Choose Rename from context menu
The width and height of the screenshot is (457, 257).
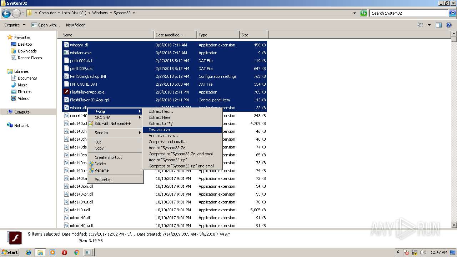115,170
